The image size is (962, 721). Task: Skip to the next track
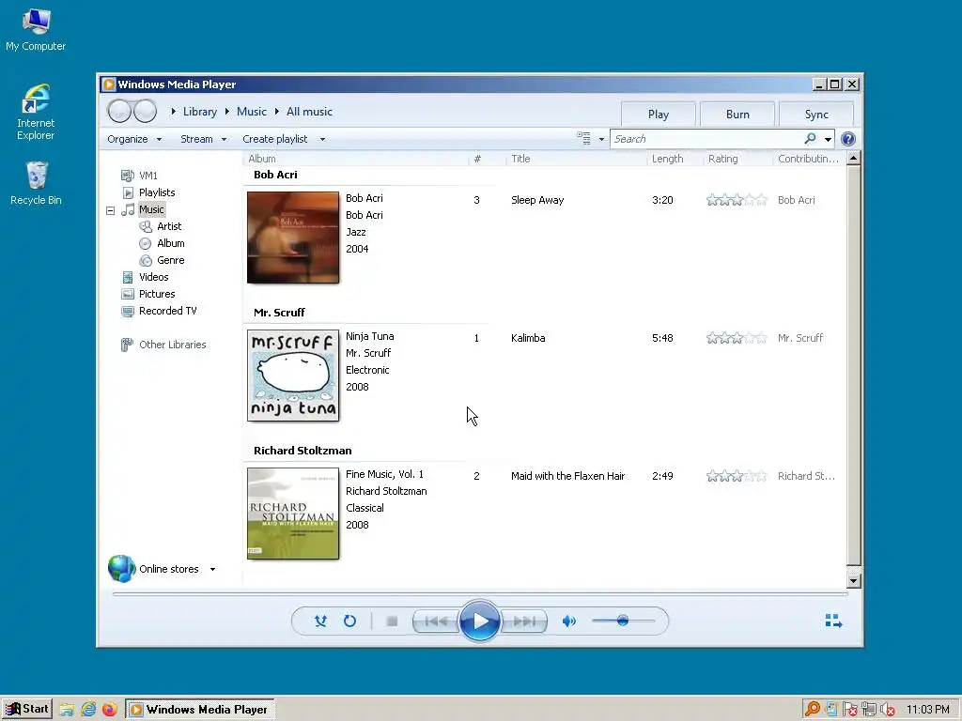click(524, 621)
